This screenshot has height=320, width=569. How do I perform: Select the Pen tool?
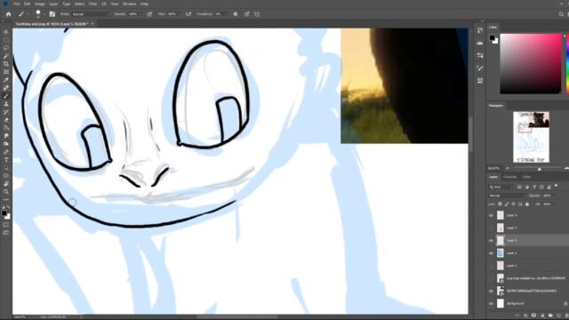[x=6, y=152]
